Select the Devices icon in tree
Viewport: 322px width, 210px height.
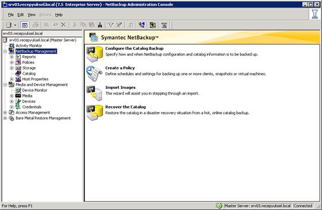pos(18,101)
